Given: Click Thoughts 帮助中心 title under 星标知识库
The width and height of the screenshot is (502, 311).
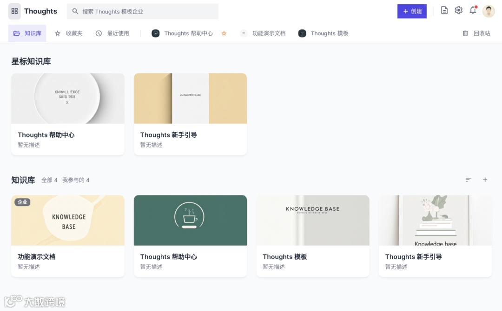Looking at the screenshot, I should click(46, 135).
